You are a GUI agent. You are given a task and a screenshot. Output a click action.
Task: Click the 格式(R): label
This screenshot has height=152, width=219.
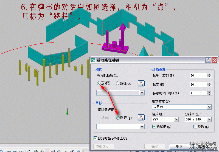pyautogui.click(x=158, y=114)
